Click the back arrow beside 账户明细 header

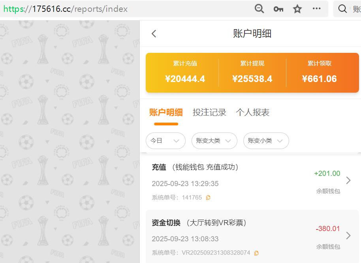154,34
